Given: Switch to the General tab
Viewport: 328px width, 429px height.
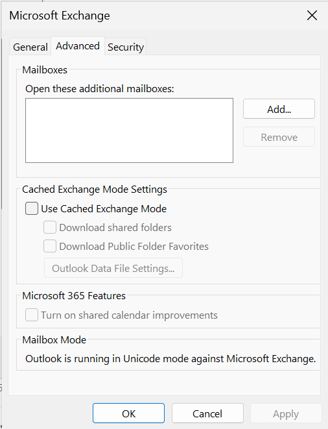Looking at the screenshot, I should (30, 47).
